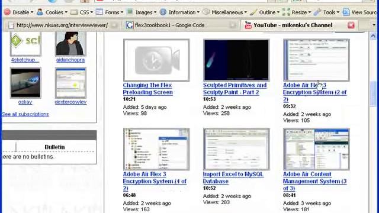Click the 'Views: 283' text
Viewport: 379px width, 213px height.
pyautogui.click(x=216, y=202)
